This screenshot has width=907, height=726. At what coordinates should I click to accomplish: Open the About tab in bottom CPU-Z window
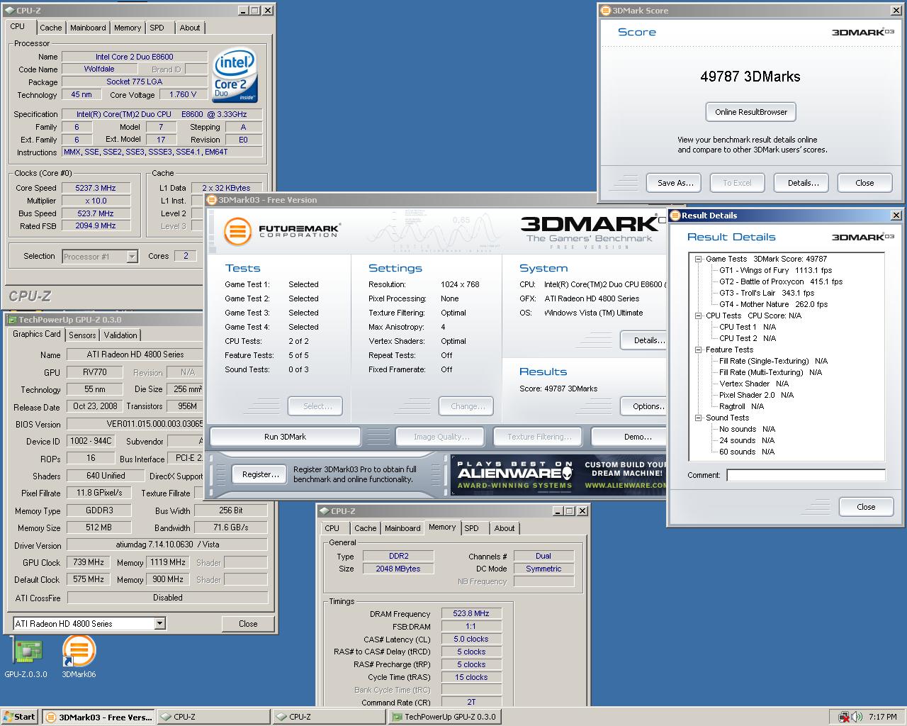point(505,528)
